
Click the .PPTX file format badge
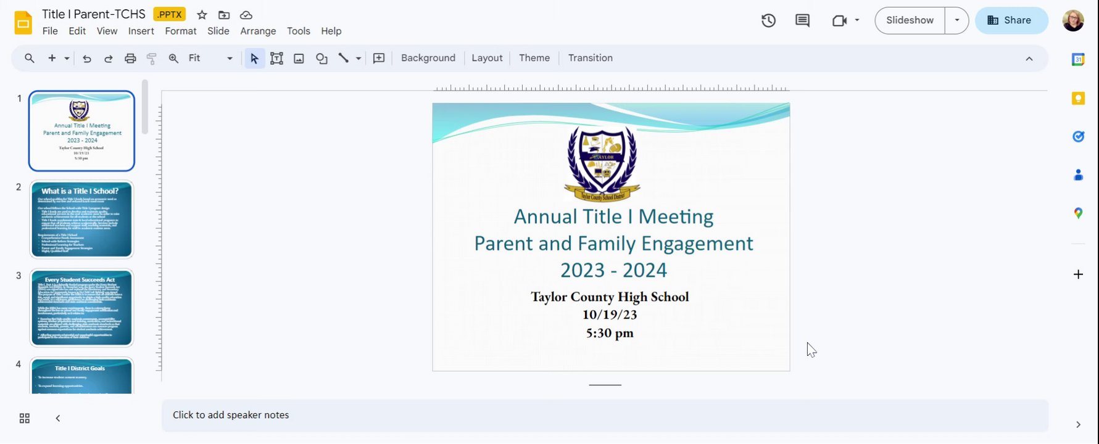tap(169, 14)
